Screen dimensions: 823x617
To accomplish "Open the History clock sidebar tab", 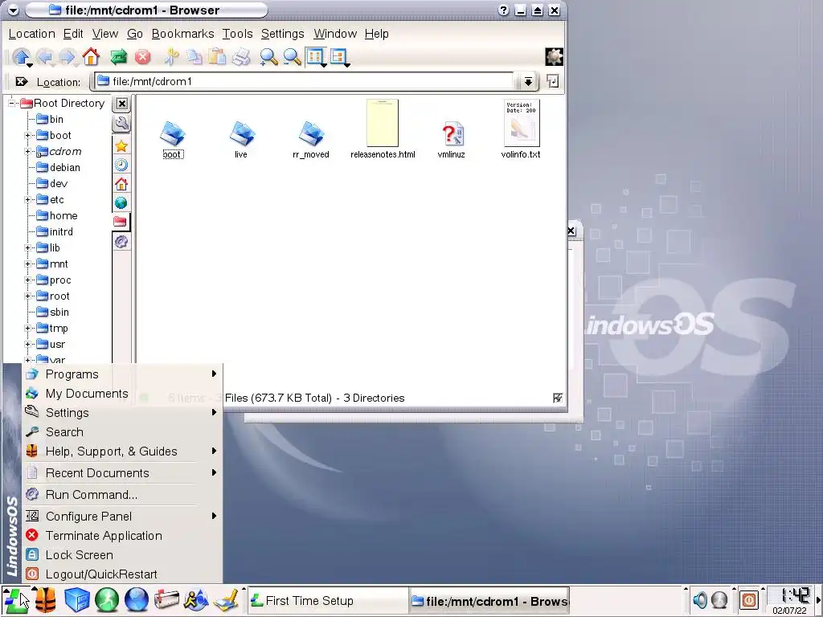I will point(122,165).
